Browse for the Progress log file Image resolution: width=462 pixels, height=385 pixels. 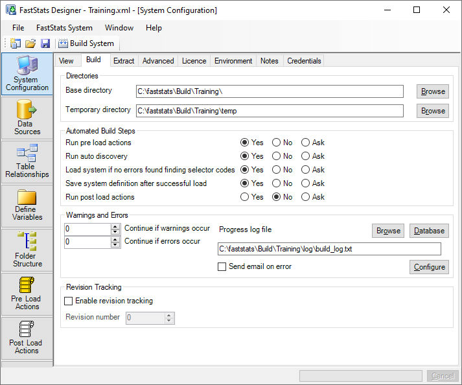[388, 231]
